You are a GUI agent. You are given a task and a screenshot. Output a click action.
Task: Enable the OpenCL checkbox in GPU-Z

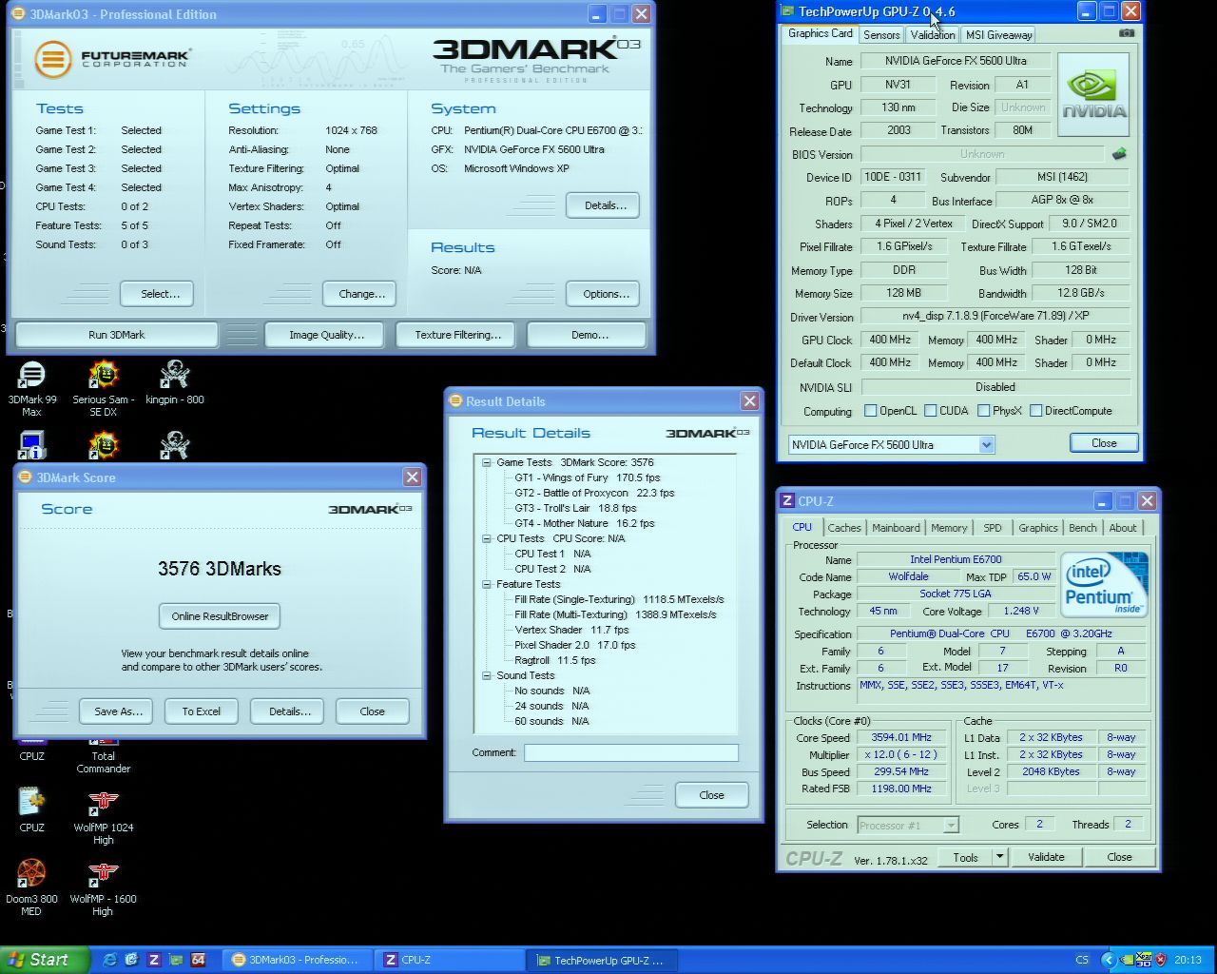[870, 411]
